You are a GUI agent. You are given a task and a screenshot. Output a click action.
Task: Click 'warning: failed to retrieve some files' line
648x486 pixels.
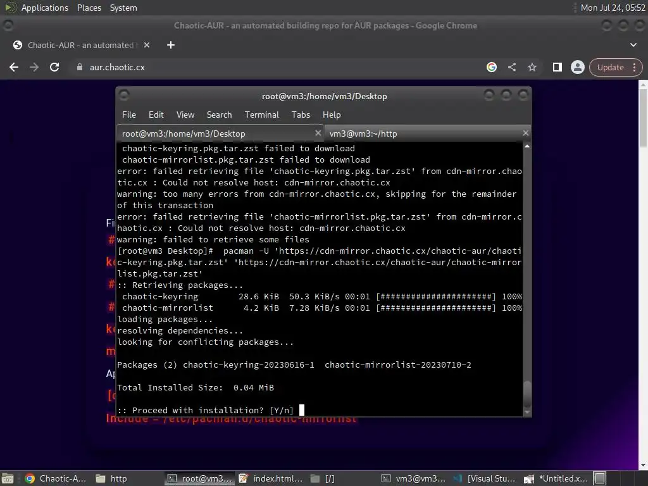213,240
